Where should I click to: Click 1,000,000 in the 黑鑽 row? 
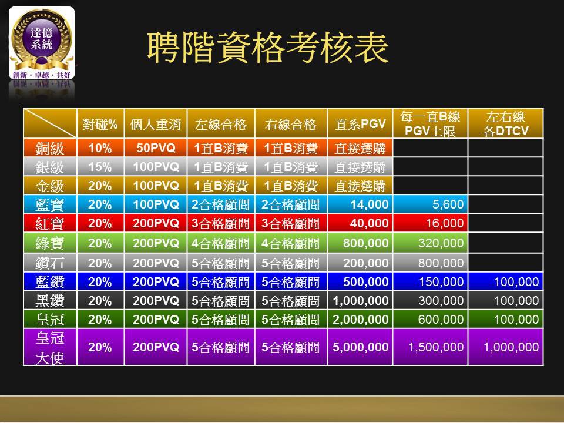pyautogui.click(x=361, y=300)
